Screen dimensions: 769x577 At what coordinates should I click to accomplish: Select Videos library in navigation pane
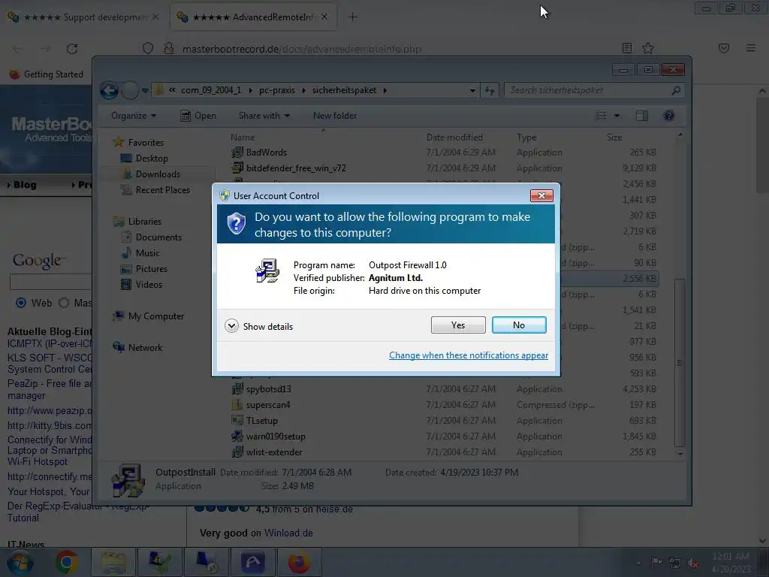point(149,284)
